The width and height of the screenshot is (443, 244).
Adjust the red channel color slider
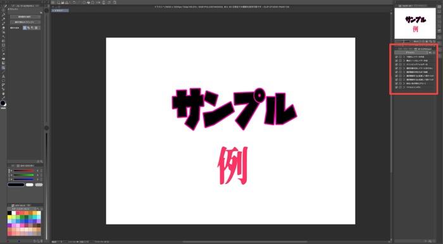coord(24,171)
